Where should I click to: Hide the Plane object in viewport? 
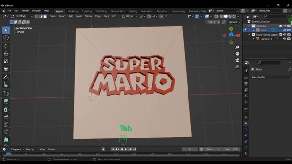[x=285, y=30]
